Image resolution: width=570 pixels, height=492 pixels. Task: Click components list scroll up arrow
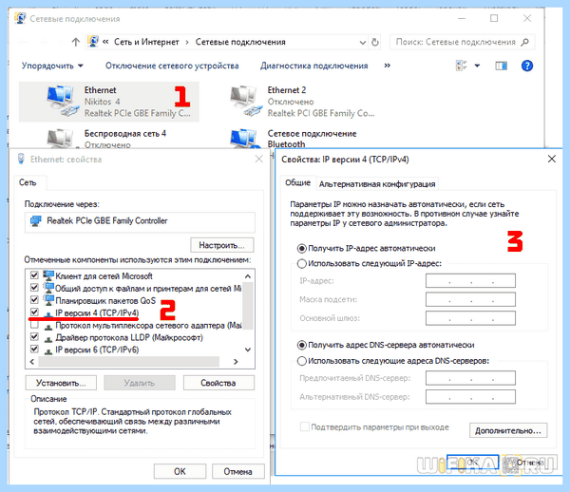coord(248,276)
